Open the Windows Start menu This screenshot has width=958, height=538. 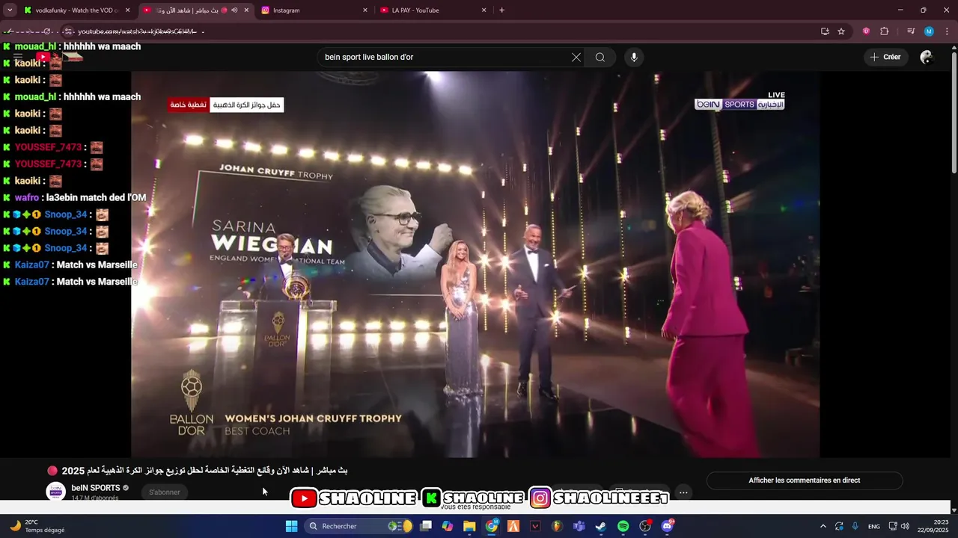click(292, 526)
